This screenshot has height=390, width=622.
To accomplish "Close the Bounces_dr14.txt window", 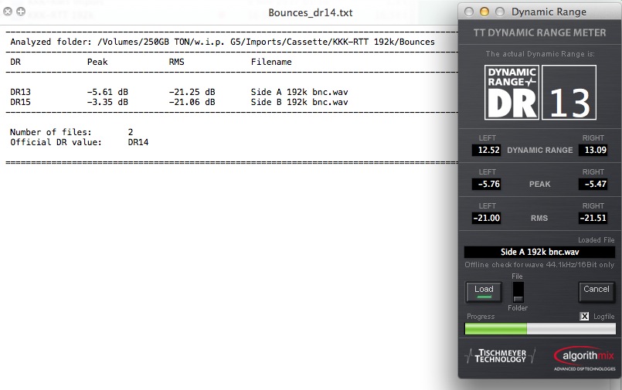I will click(8, 12).
